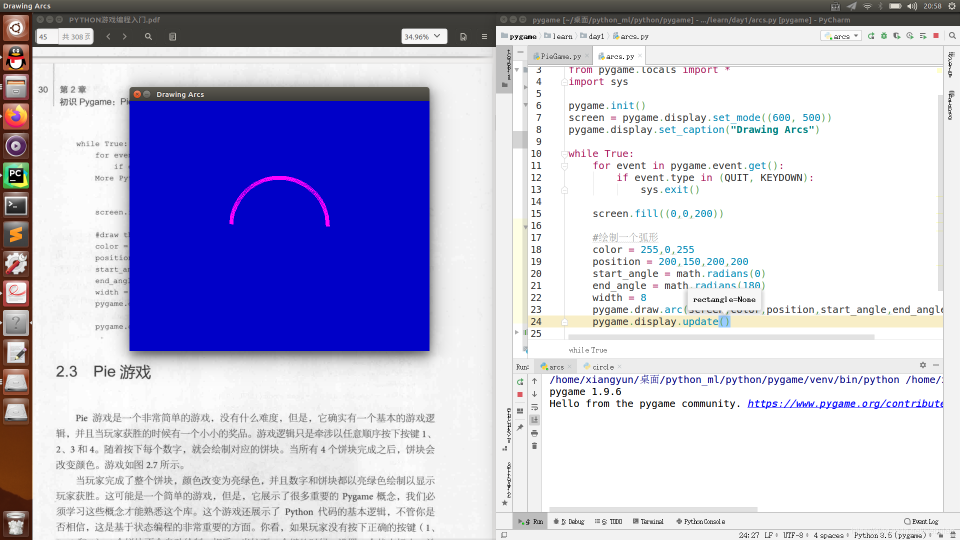This screenshot has width=960, height=540.
Task: Select the arcs.py editor tab
Action: point(619,56)
